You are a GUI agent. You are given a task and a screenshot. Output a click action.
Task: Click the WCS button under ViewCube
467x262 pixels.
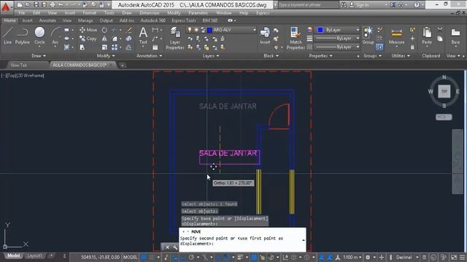click(444, 117)
